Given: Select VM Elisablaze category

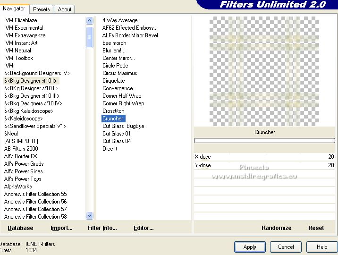Looking at the screenshot, I should 21,20.
